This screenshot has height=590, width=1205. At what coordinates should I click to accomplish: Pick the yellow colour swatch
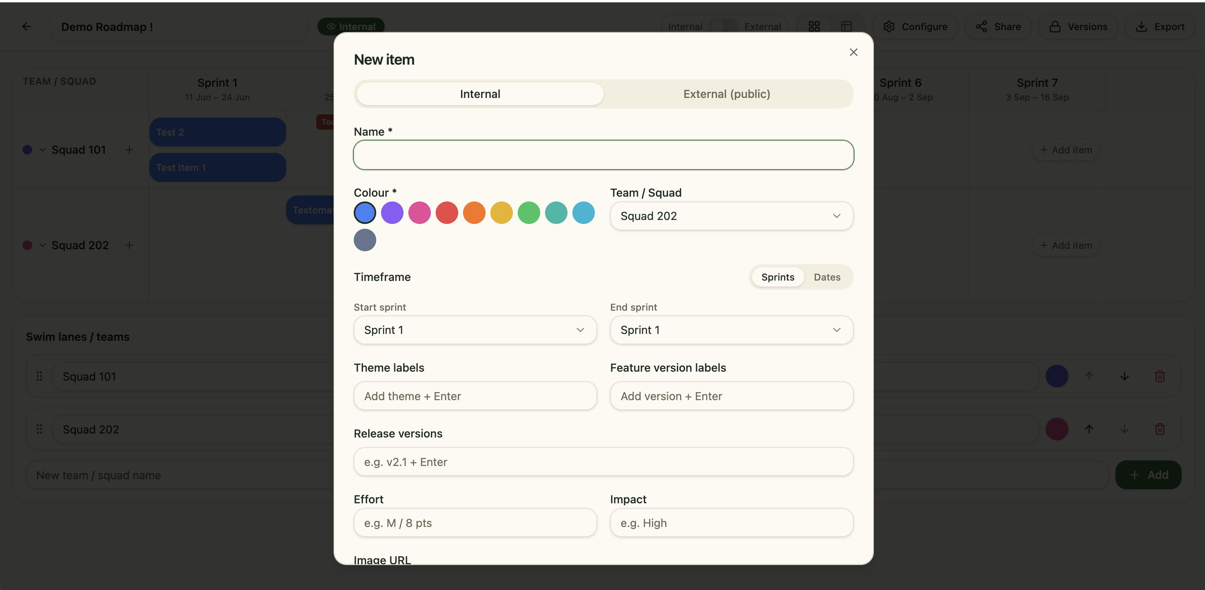coord(502,213)
